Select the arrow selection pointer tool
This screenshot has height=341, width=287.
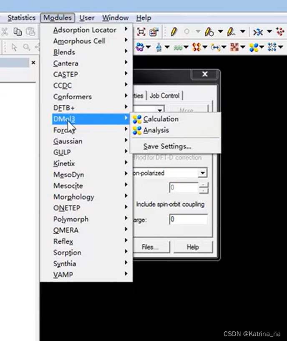coord(14,47)
